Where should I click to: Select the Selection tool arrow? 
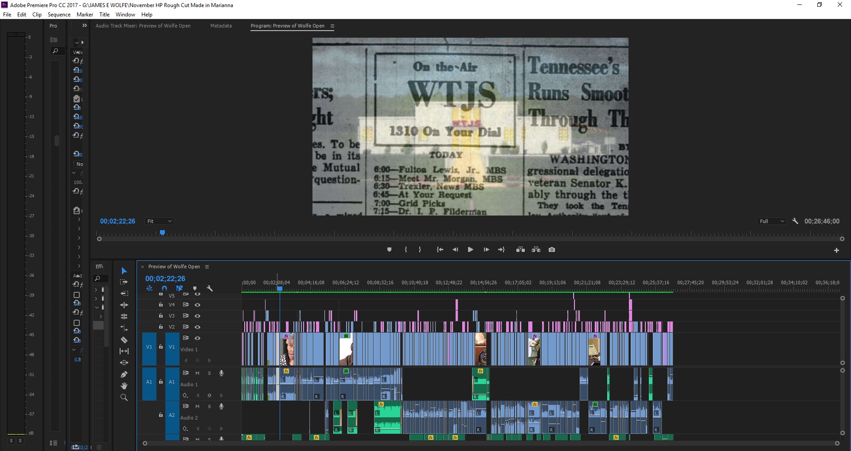coord(124,271)
